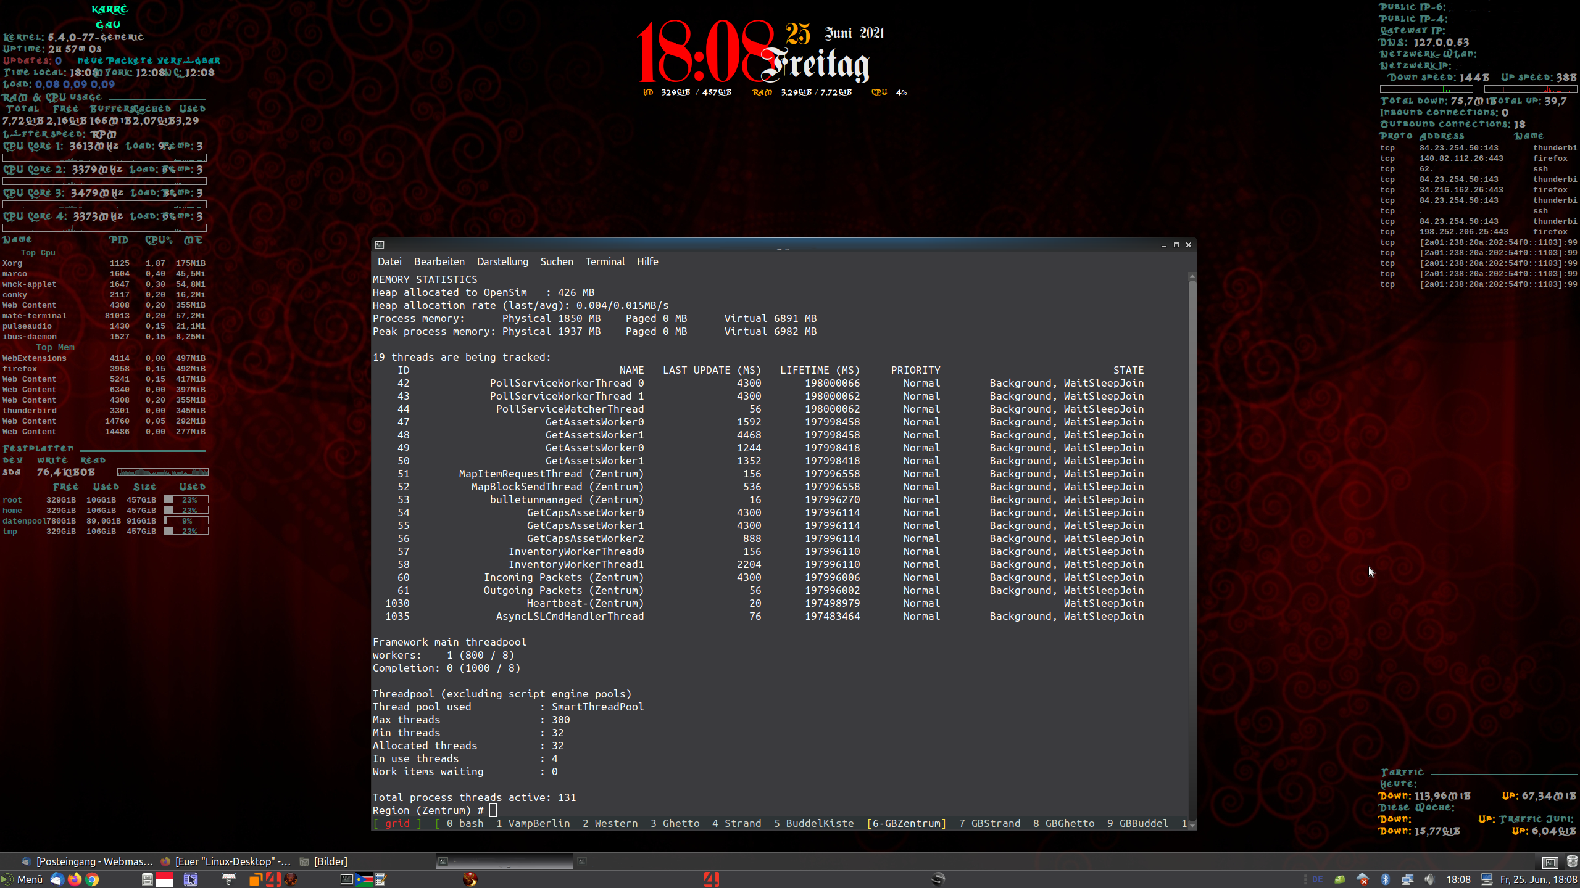Open the Bearbeiten menu
Screen dimensions: 1580x888
click(x=439, y=261)
